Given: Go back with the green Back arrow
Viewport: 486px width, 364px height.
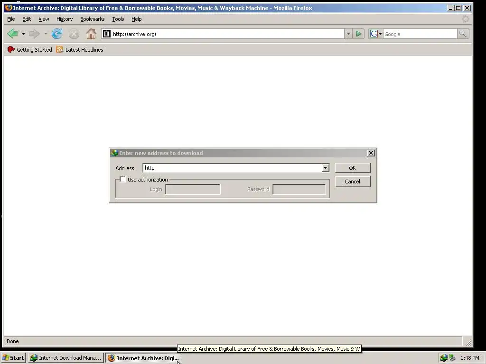Looking at the screenshot, I should tap(13, 34).
